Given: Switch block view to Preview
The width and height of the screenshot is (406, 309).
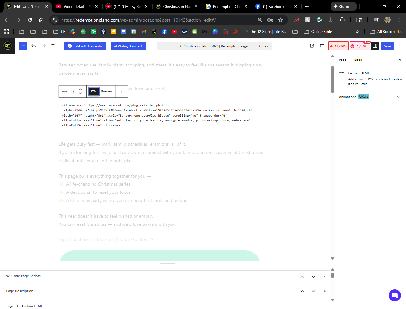Looking at the screenshot, I should (107, 91).
